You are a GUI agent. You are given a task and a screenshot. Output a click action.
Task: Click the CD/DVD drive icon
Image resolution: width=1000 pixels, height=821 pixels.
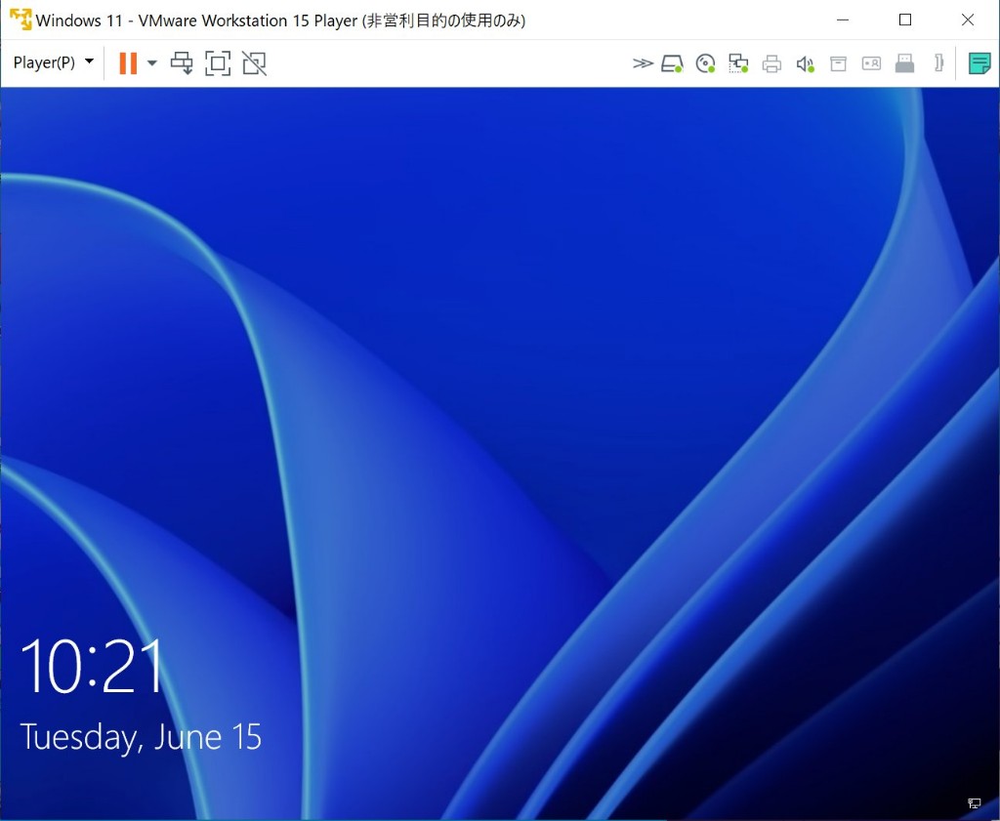705,64
